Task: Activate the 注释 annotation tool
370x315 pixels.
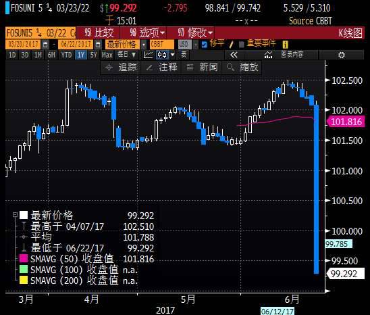Action: coord(161,68)
